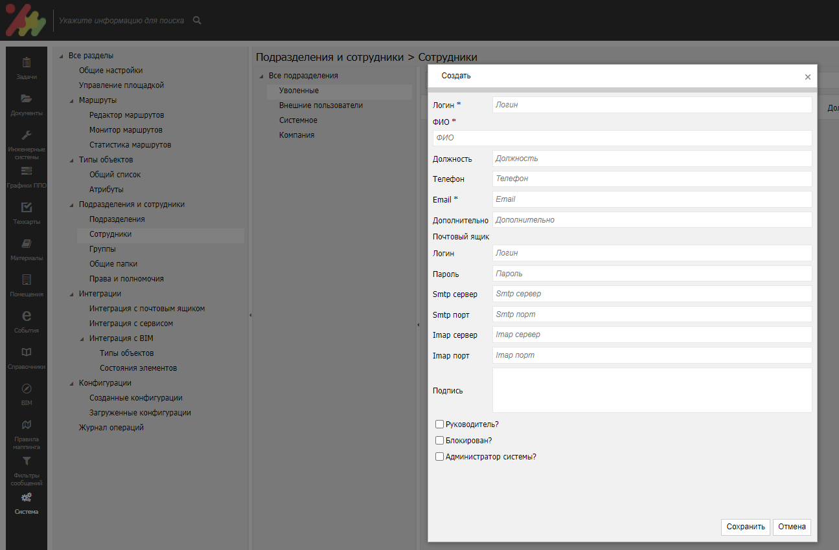Collapse the Типы объектов section arrow
839x550 pixels.
[x=72, y=160]
